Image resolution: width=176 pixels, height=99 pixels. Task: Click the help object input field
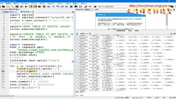pyautogui.click(x=113, y=10)
